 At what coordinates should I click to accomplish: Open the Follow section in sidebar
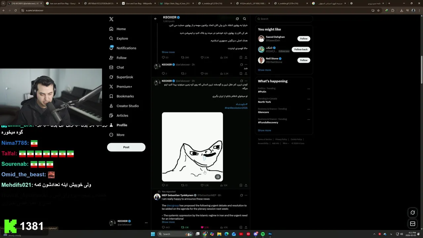(118, 58)
